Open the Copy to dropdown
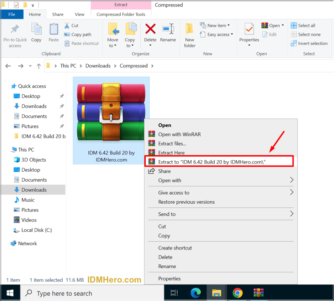The image size is (334, 301). pyautogui.click(x=130, y=43)
